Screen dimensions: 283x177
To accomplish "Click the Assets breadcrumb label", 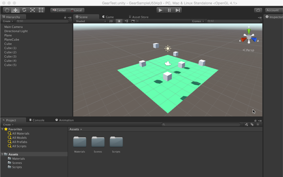I will [74, 129].
